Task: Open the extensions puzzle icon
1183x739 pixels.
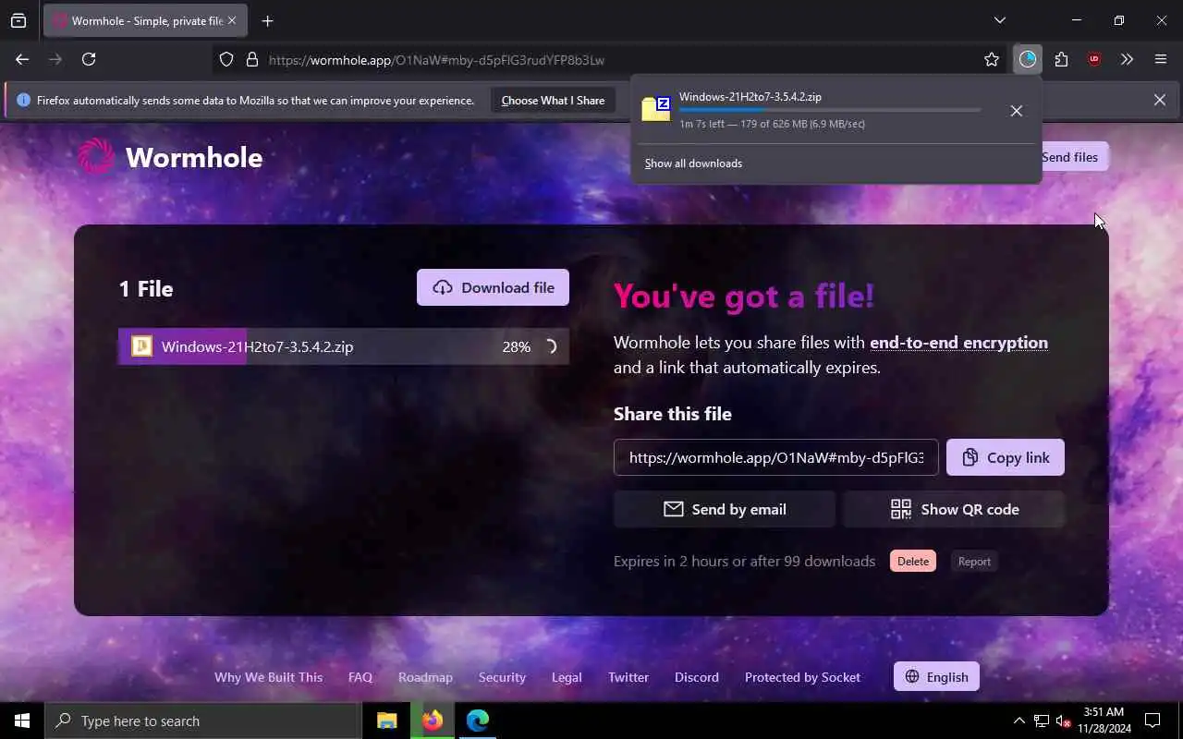Action: (x=1061, y=59)
